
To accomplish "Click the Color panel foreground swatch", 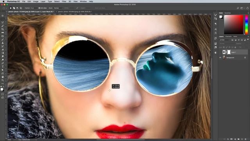I will [x=220, y=16].
